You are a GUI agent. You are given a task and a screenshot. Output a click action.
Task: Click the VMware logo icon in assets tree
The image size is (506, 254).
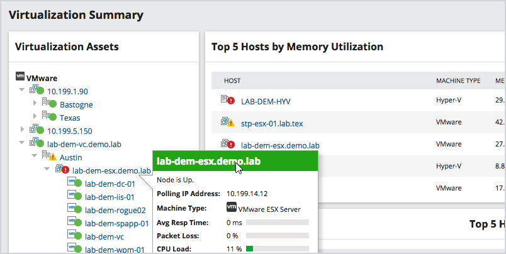20,77
